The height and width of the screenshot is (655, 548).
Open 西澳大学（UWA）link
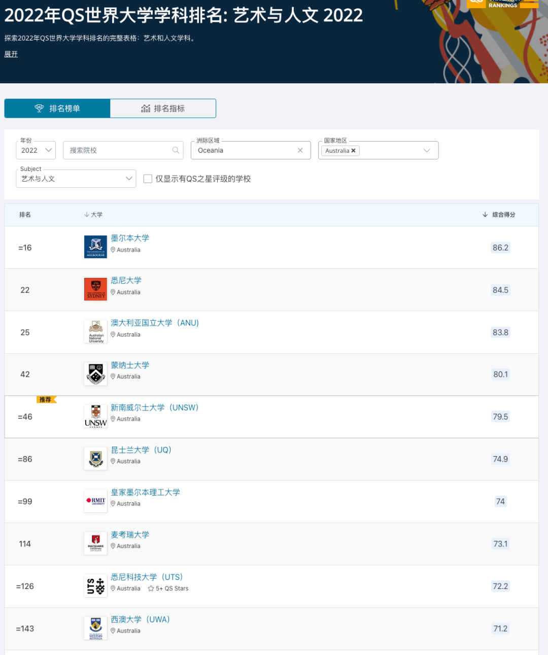(x=141, y=619)
